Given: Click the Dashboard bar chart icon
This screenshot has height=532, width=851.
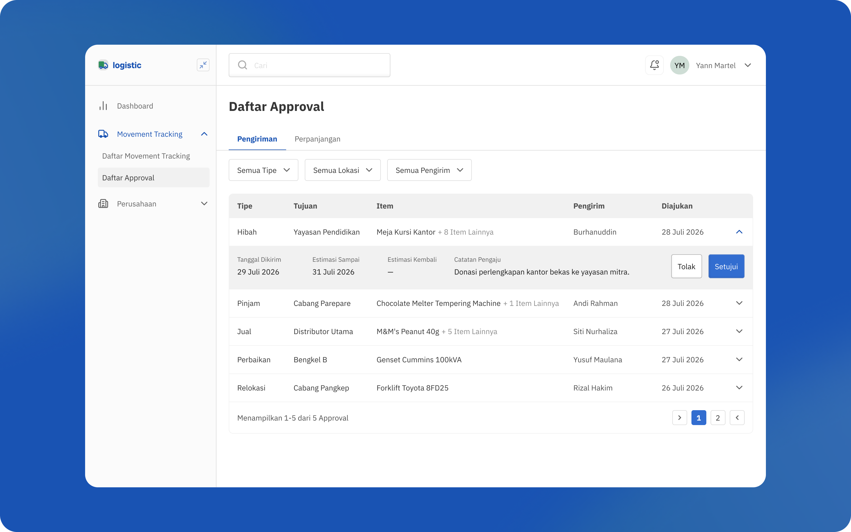Looking at the screenshot, I should point(103,106).
